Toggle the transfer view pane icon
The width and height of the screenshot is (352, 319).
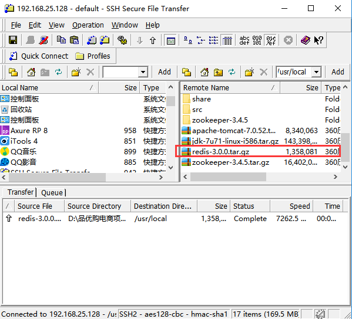click(171, 40)
